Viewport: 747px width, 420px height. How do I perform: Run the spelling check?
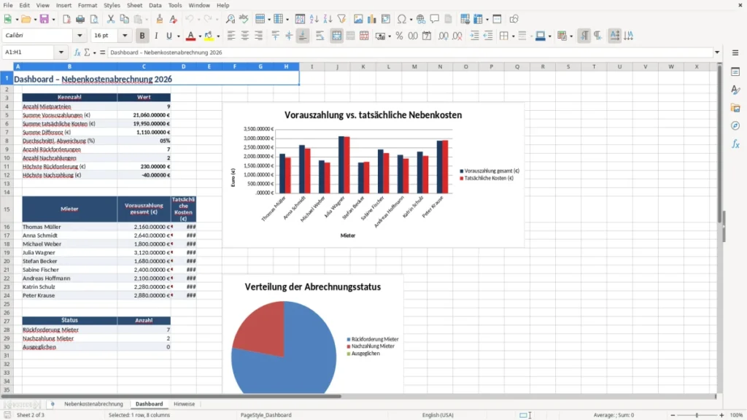(244, 19)
